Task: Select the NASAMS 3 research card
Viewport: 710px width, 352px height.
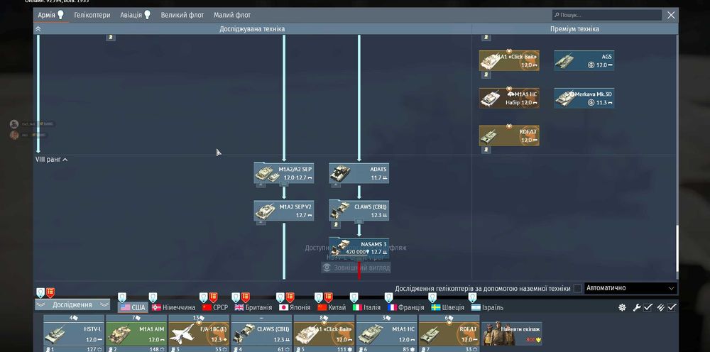Action: click(x=359, y=248)
